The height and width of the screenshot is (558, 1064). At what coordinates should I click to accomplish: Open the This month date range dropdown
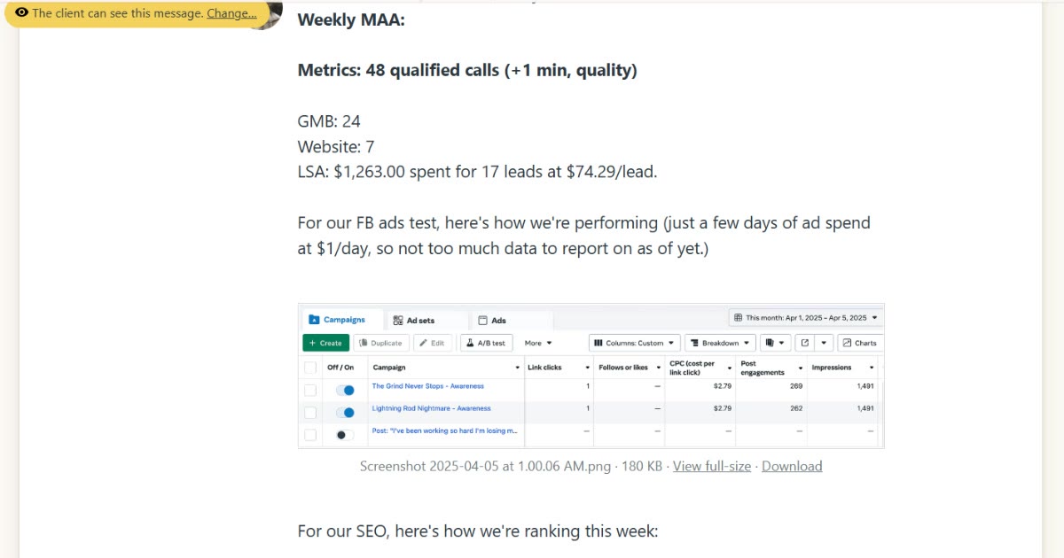[x=806, y=317]
